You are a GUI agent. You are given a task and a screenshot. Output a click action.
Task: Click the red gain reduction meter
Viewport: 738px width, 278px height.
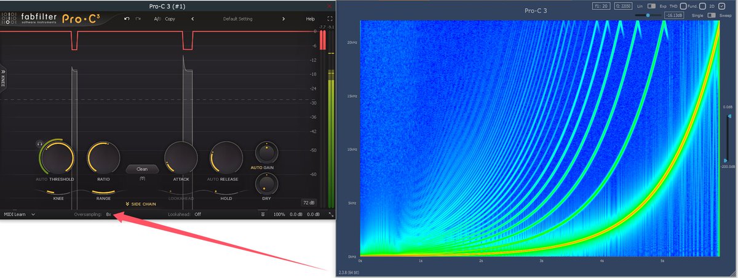tap(322, 41)
